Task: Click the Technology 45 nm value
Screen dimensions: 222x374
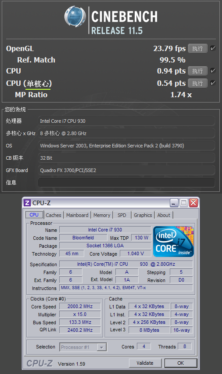Action: (x=72, y=253)
